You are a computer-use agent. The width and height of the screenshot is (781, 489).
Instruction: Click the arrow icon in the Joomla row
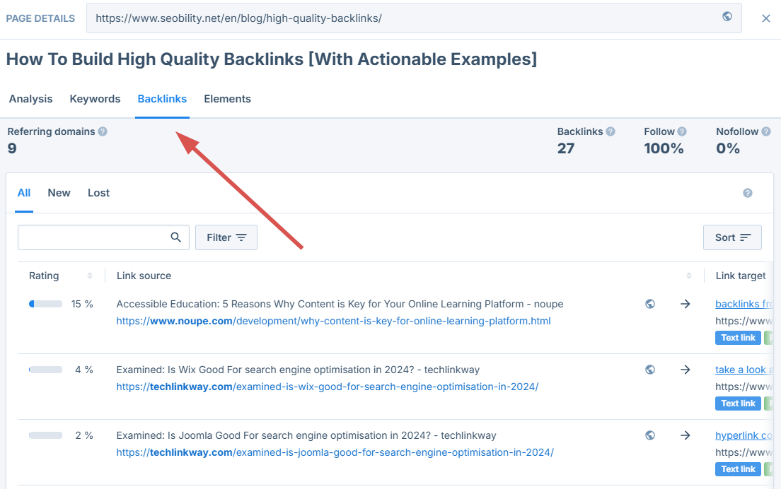[x=685, y=435]
